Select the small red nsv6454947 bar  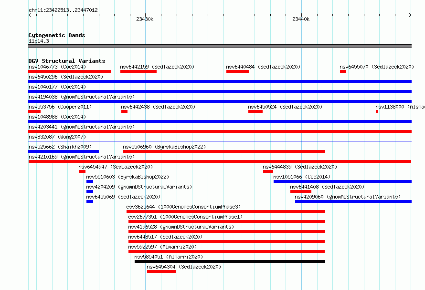point(82,171)
